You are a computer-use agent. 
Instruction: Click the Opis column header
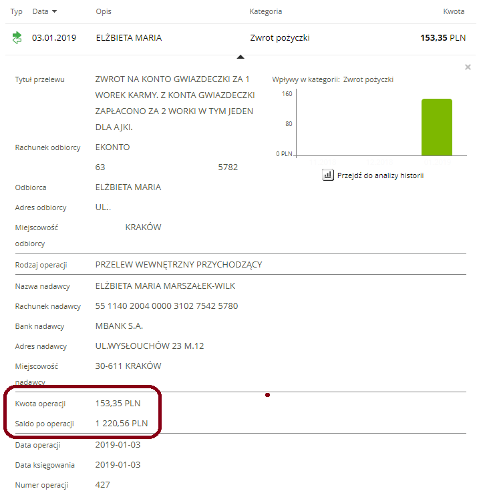coord(104,11)
